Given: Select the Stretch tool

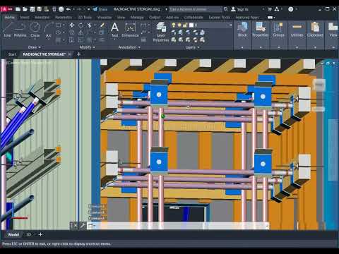Looking at the screenshot, I should pos(72,40).
